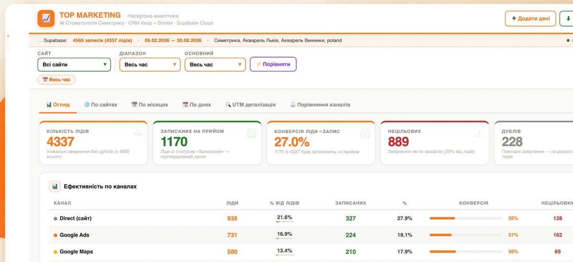Image resolution: width=573 pixels, height=262 pixels.
Task: Select the Google Ads channel row name
Action: 74,235
